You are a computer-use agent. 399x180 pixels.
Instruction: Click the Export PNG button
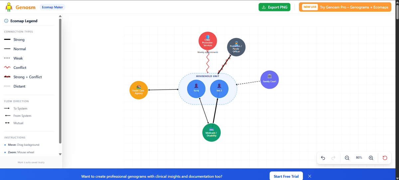tap(274, 7)
